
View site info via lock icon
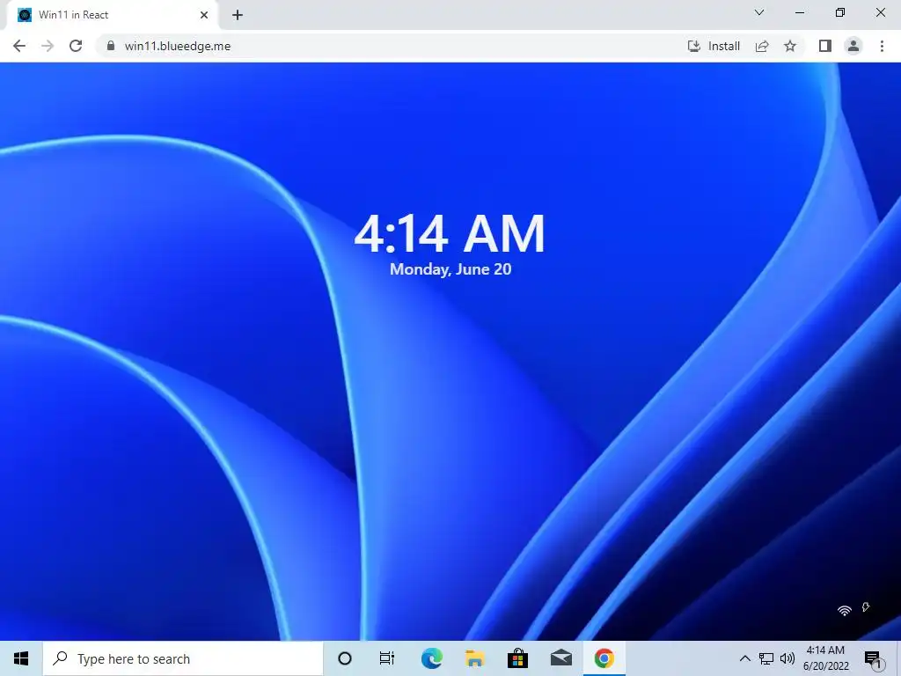click(x=110, y=46)
